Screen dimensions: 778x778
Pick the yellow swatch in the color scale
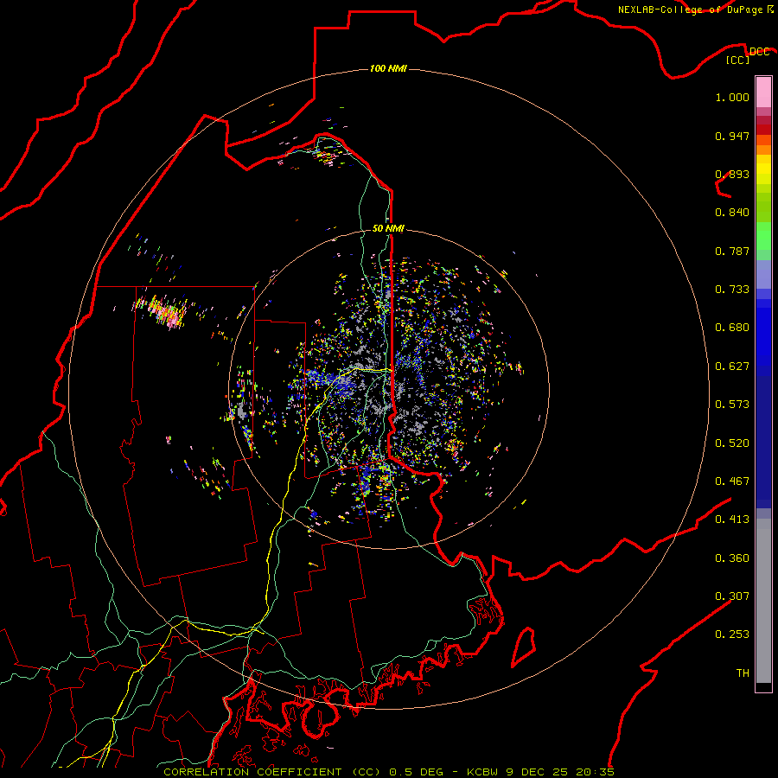(x=763, y=170)
